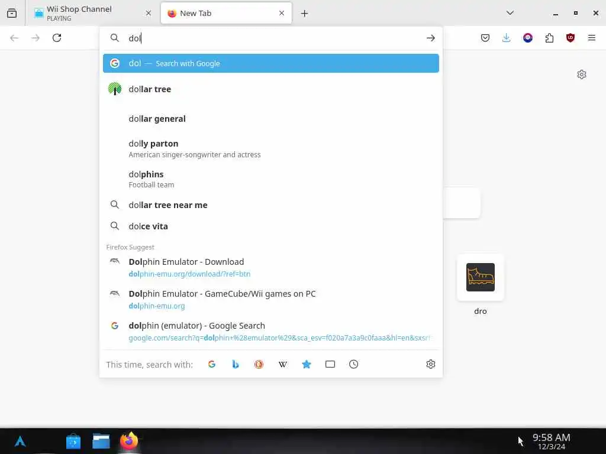
Task: Choose the 'dollar tree near me' suggestion
Action: coord(271,205)
